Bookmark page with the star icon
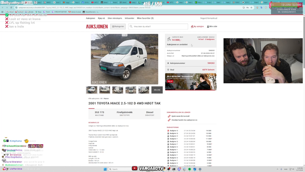 click(251, 8)
